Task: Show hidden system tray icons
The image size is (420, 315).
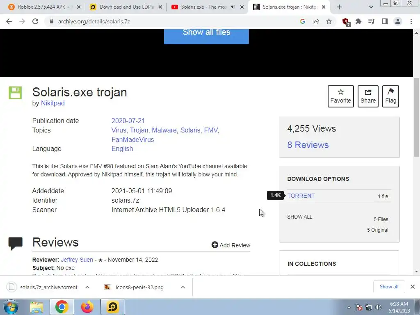Action: tap(349, 307)
